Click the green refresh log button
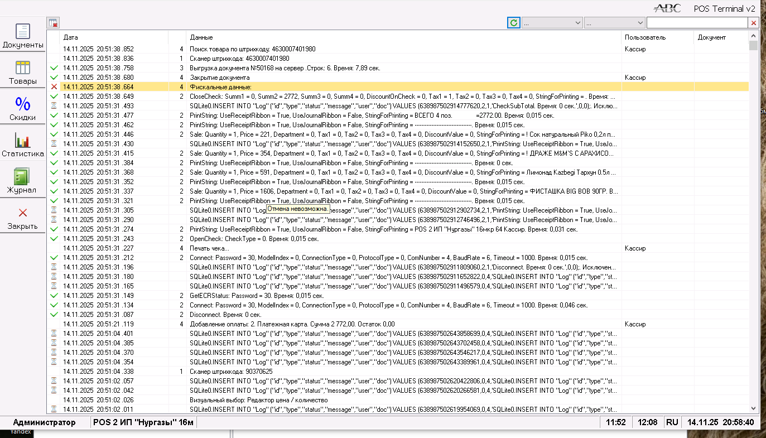 514,23
